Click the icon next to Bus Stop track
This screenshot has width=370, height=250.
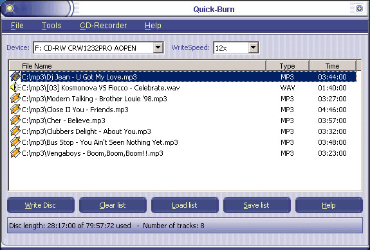pyautogui.click(x=15, y=142)
